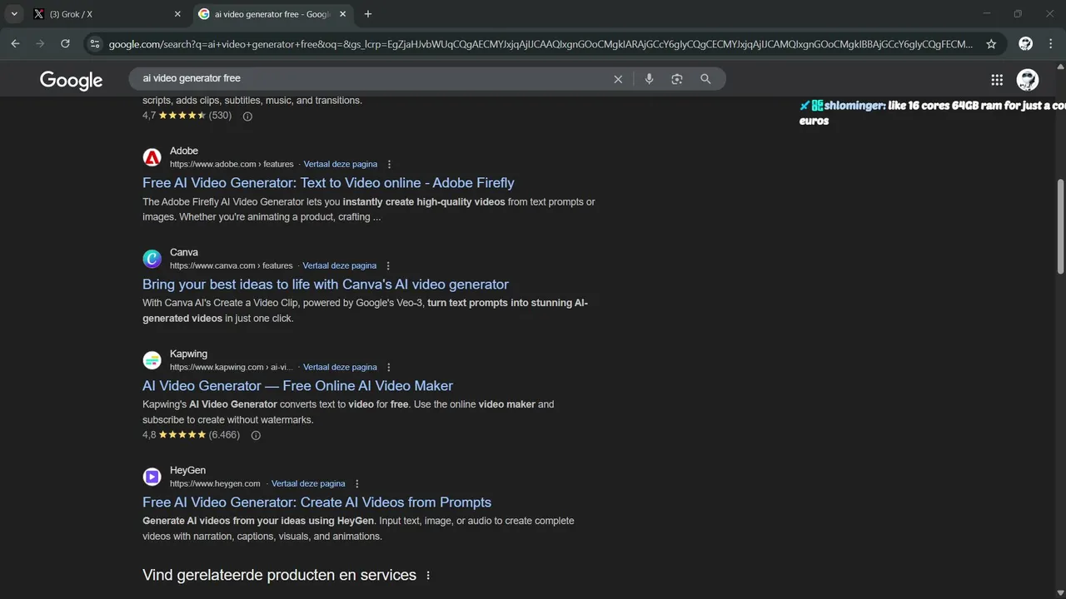Click the 4,7 star rating row
The image size is (1066, 599).
(x=187, y=116)
